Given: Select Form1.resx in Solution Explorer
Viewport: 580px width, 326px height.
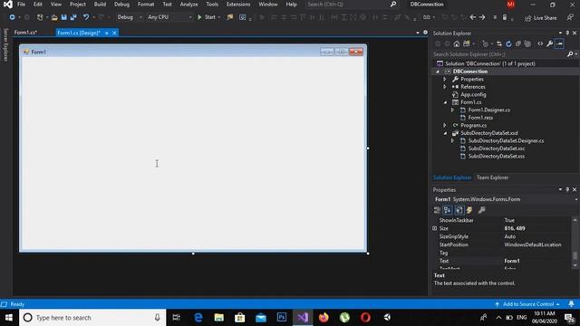Looking at the screenshot, I should pyautogui.click(x=480, y=118).
